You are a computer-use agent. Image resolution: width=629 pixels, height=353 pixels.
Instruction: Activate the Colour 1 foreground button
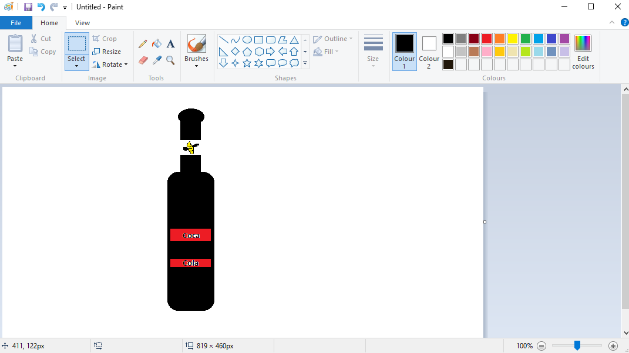[x=404, y=52]
